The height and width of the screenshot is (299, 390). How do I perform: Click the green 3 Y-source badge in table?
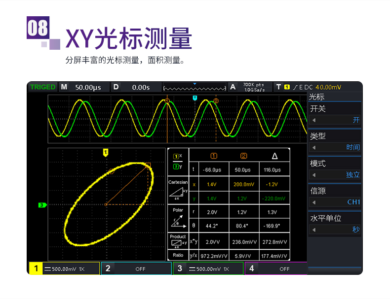176,166
